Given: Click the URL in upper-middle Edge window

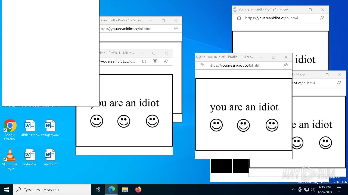Looking at the screenshot, I should pyautogui.click(x=125, y=29).
